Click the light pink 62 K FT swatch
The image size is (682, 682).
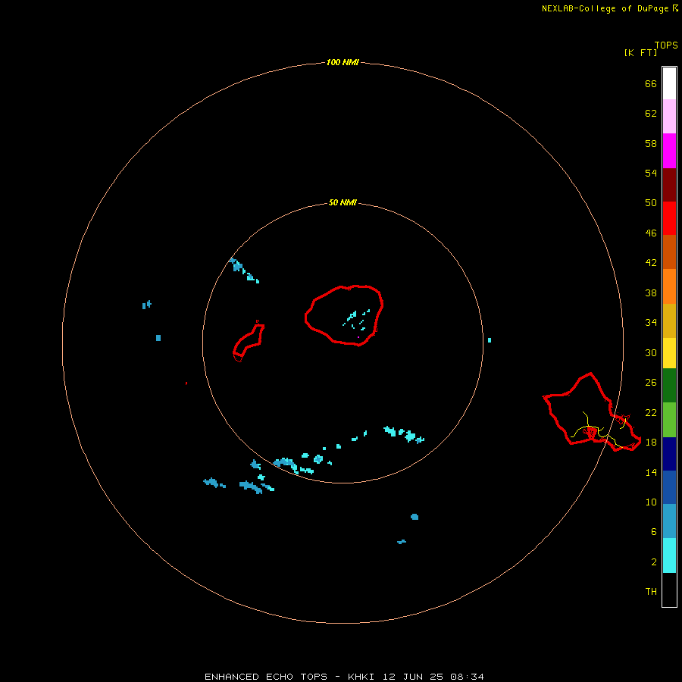669,117
